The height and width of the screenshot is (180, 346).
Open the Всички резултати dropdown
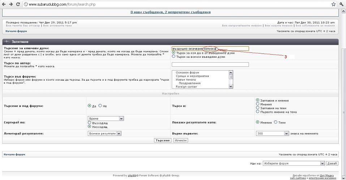click(104, 133)
